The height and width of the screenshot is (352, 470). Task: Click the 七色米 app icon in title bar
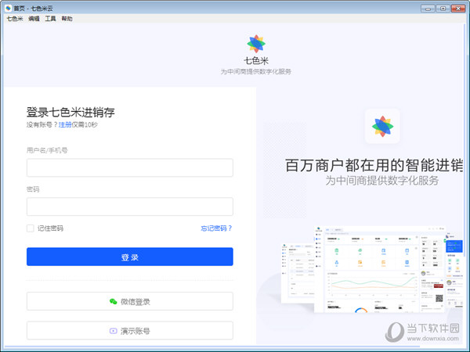point(8,8)
